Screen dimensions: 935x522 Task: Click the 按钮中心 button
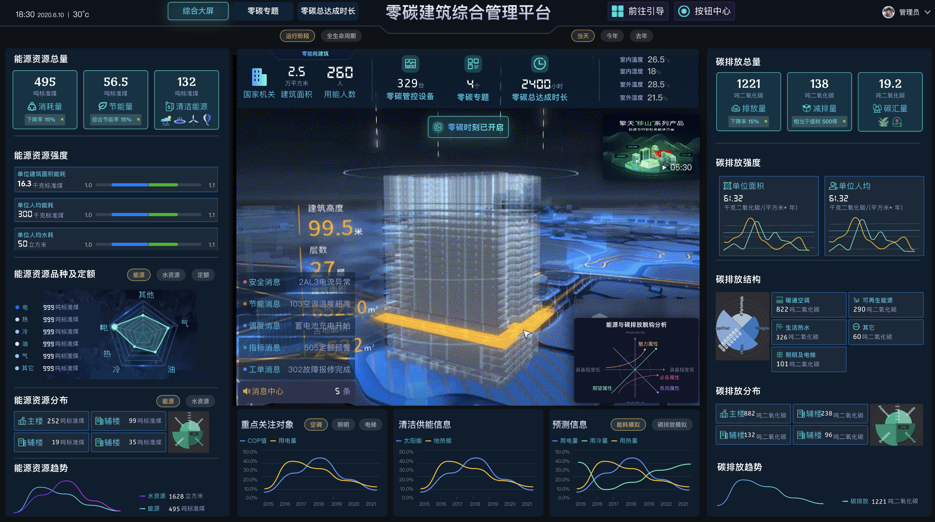point(704,11)
